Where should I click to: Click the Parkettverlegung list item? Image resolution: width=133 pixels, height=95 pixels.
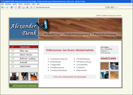83,59
